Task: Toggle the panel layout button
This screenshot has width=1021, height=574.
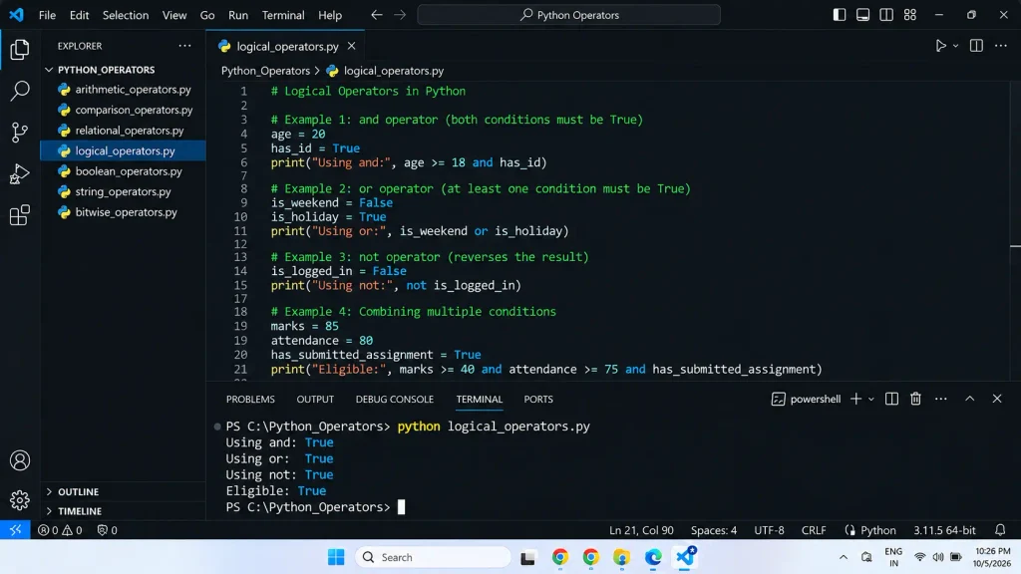Action: (x=862, y=14)
